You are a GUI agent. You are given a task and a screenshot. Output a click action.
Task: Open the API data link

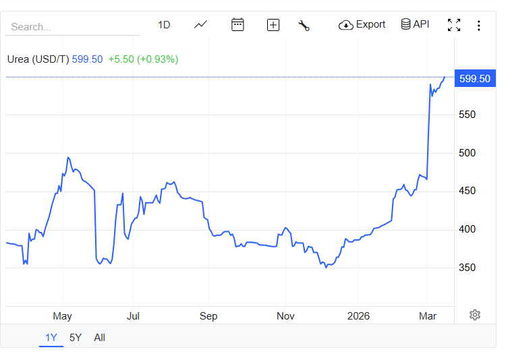(x=415, y=25)
